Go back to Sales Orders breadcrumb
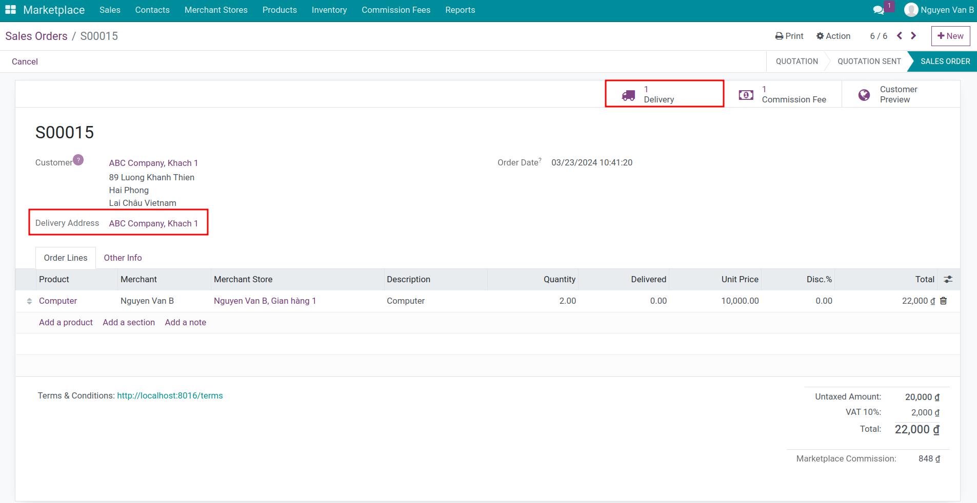Screen dimensions: 977x503 coord(36,36)
